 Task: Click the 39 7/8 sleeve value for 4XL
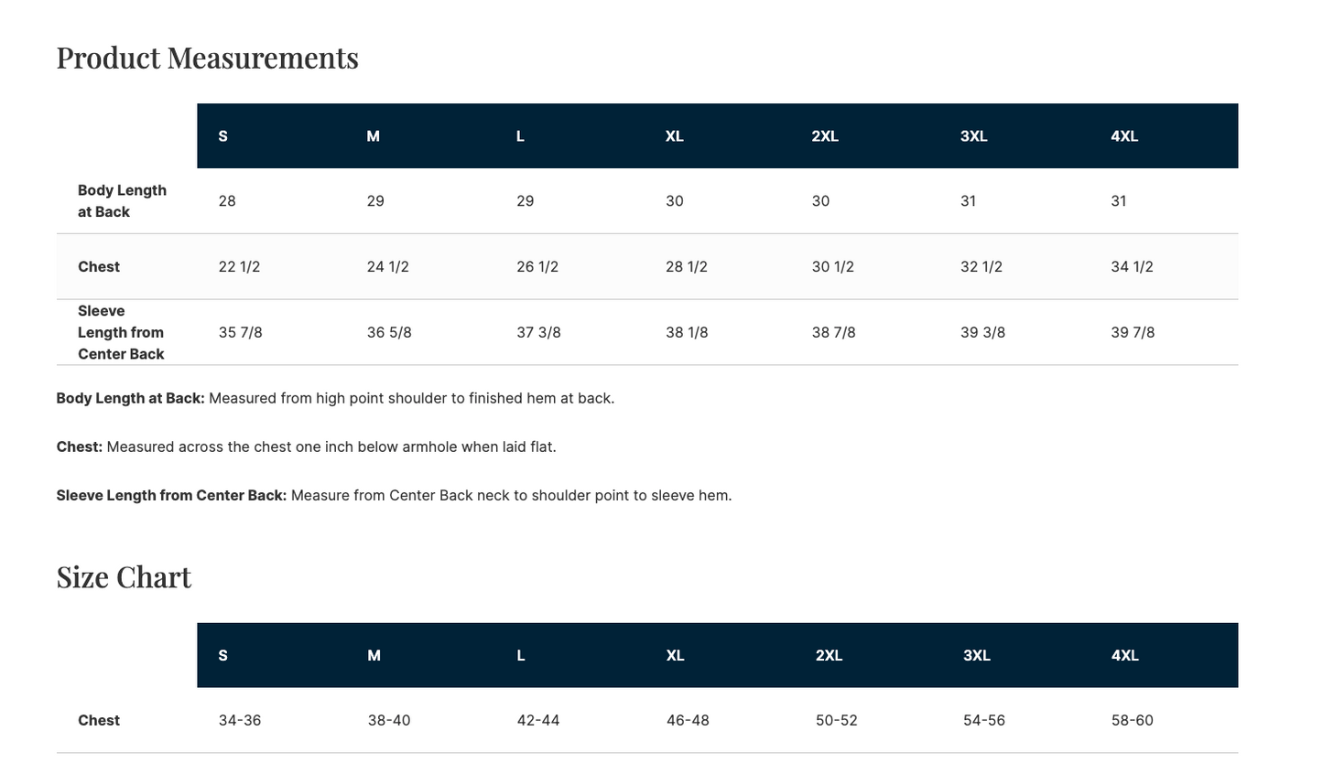tap(1133, 333)
